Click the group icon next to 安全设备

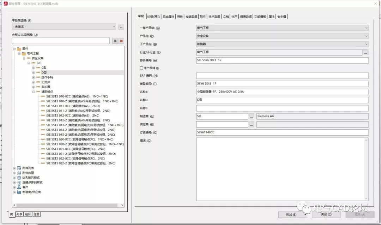click(29, 58)
